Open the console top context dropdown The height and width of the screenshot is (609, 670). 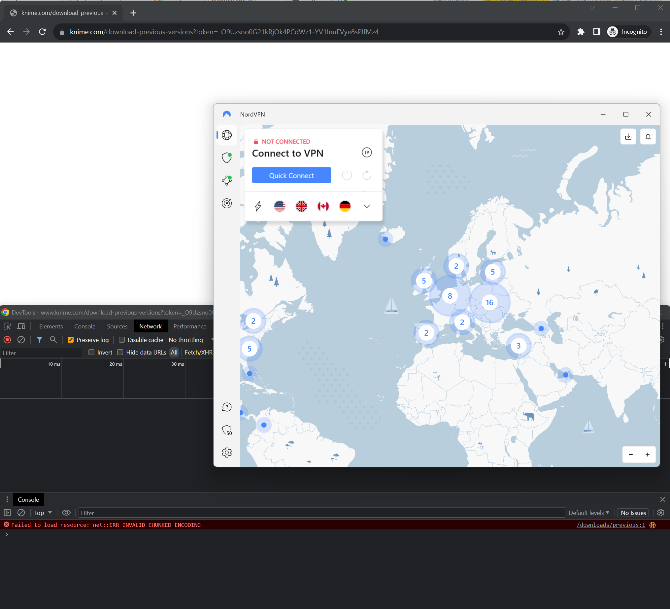click(x=43, y=513)
